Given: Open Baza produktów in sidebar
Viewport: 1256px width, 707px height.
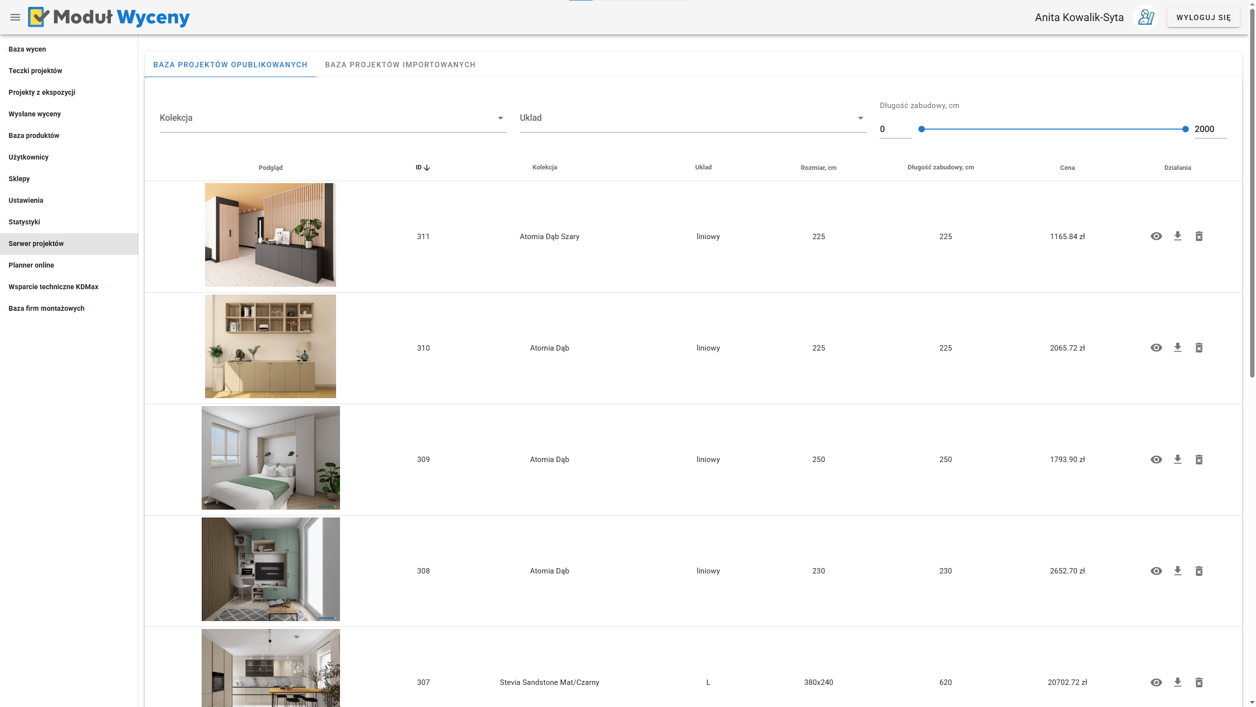Looking at the screenshot, I should pos(34,136).
